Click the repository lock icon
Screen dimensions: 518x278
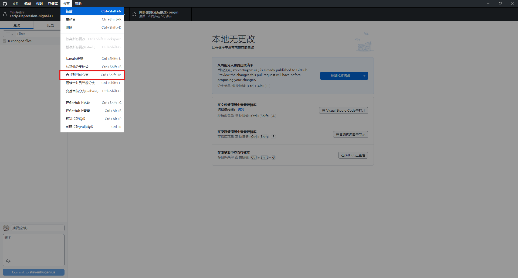click(5, 14)
